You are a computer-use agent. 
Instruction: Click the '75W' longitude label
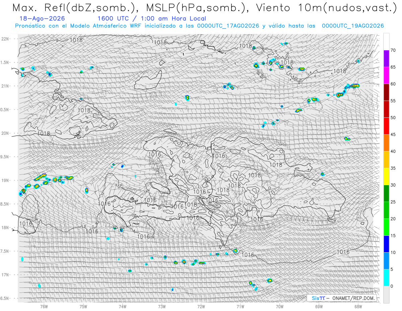pos(83,306)
